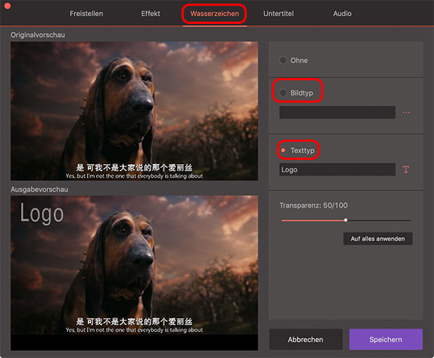
Task: Click the Logo watermark in output preview
Action: tap(42, 213)
